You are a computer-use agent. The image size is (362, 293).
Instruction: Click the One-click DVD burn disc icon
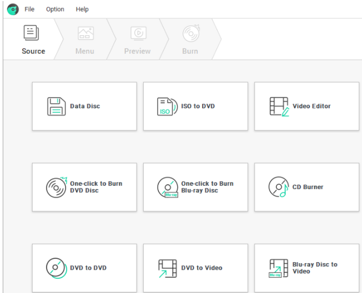click(56, 187)
